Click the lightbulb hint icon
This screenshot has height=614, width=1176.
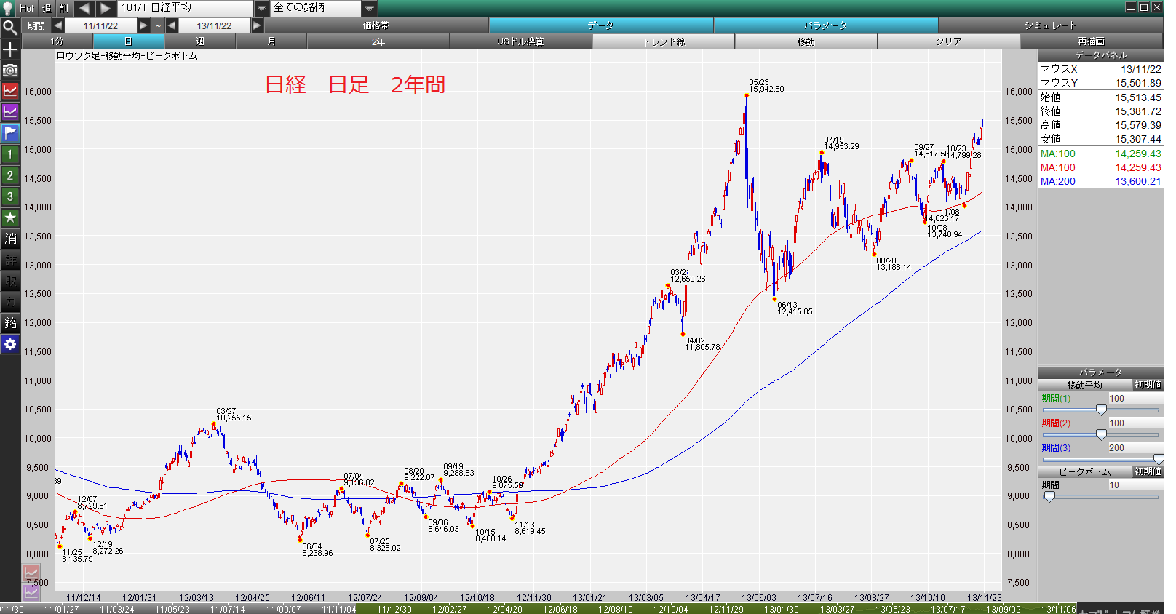[x=9, y=8]
